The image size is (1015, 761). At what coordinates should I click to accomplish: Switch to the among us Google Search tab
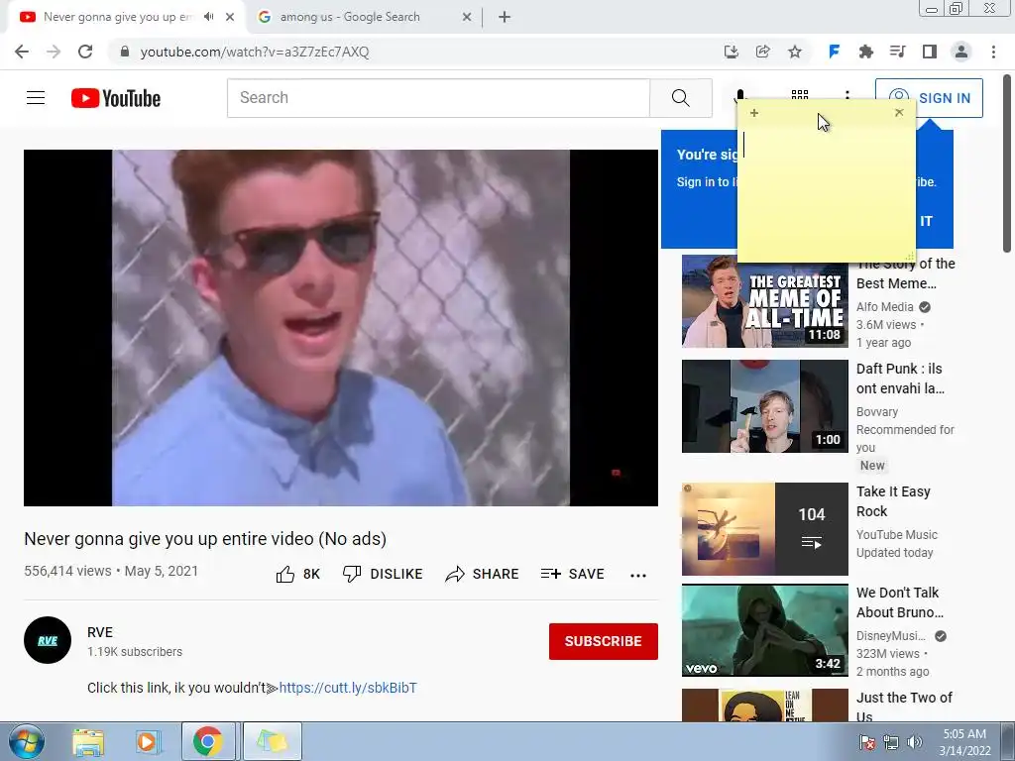pyautogui.click(x=350, y=17)
